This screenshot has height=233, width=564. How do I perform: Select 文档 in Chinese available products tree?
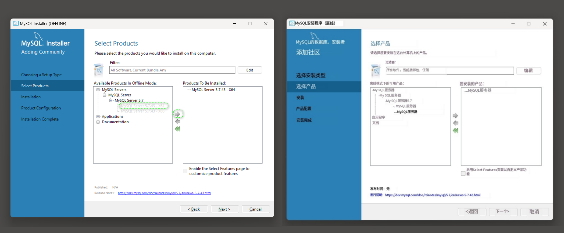376,123
